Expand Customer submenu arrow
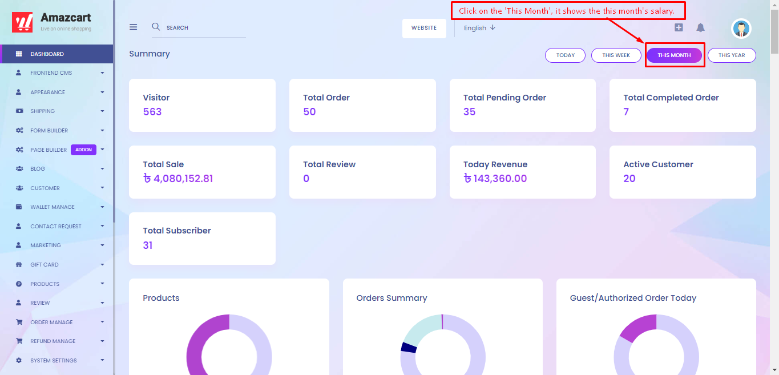 [x=102, y=188]
